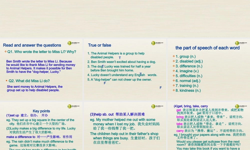
Task: Click the letter 'T' answer after question 1
Action: 120,57
